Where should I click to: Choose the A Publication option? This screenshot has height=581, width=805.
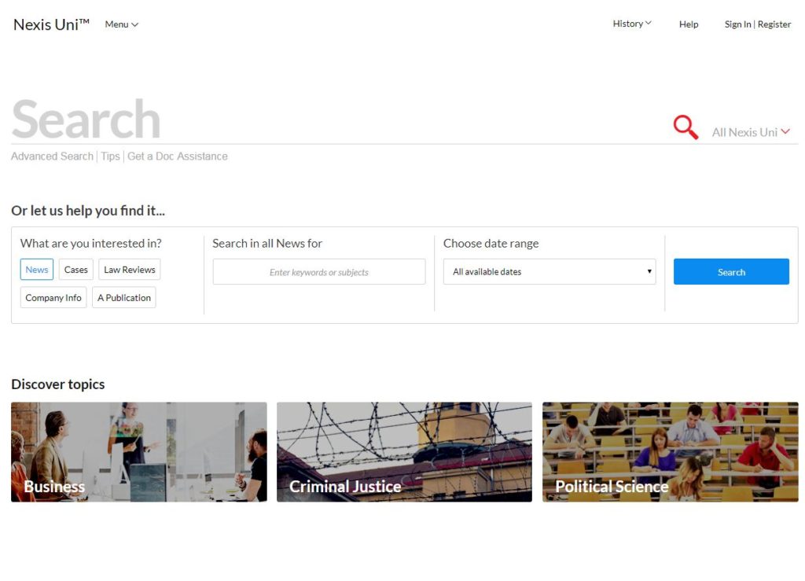(x=124, y=298)
